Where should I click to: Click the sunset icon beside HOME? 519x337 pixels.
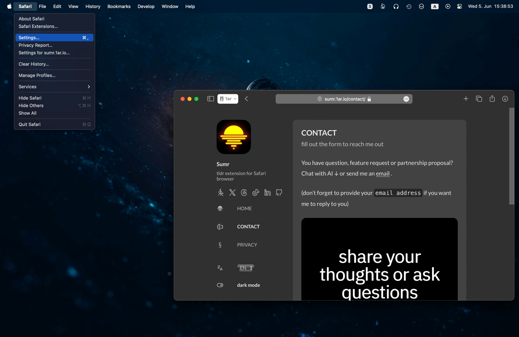point(220,209)
